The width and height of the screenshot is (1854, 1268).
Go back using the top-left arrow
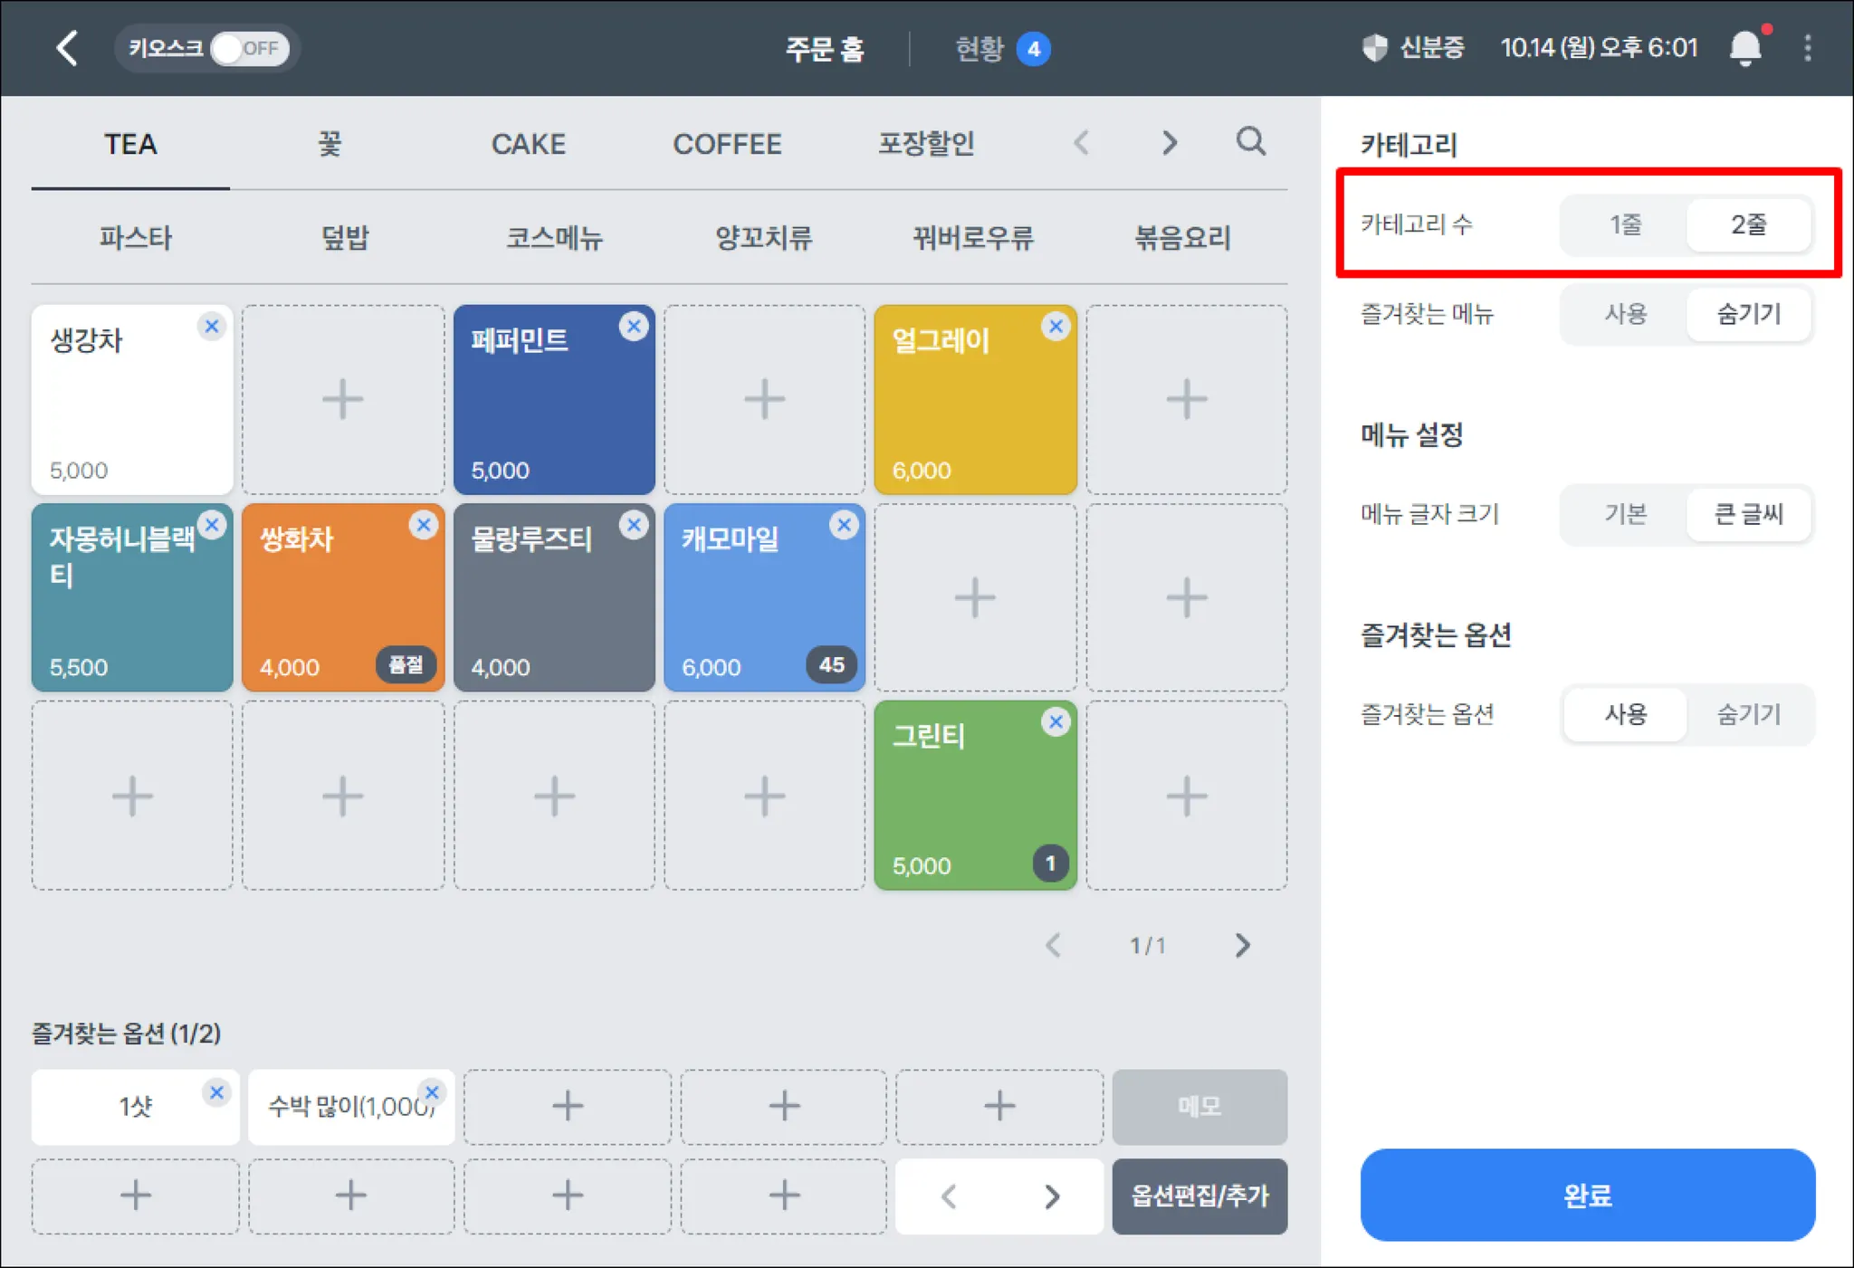[67, 48]
